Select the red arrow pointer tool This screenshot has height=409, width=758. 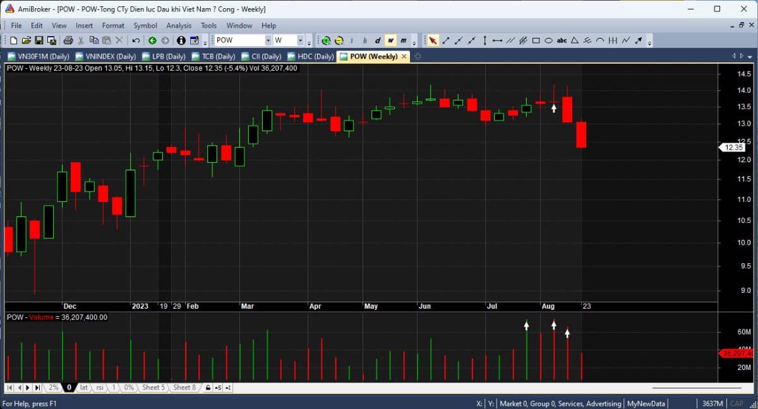(x=433, y=40)
